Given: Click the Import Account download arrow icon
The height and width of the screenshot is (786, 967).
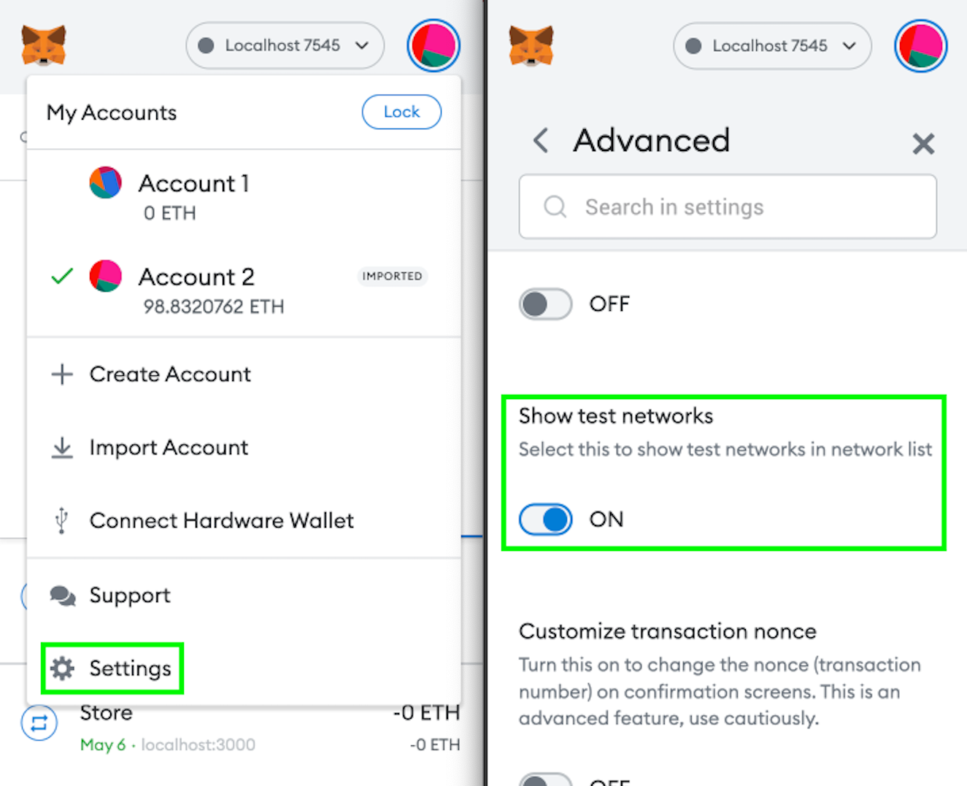Looking at the screenshot, I should point(62,447).
